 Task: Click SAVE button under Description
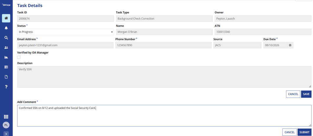click(306, 94)
